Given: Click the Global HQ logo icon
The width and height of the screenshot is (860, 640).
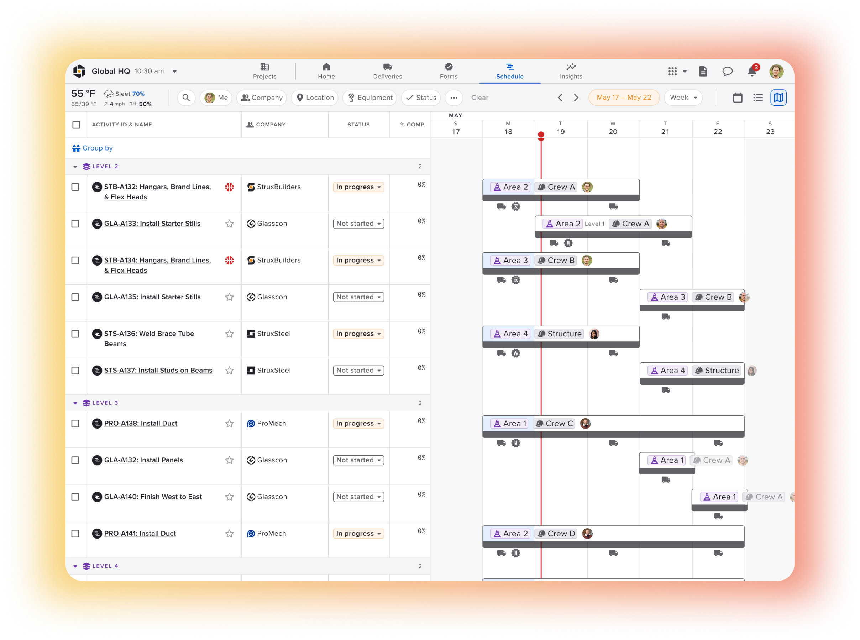Looking at the screenshot, I should tap(79, 71).
